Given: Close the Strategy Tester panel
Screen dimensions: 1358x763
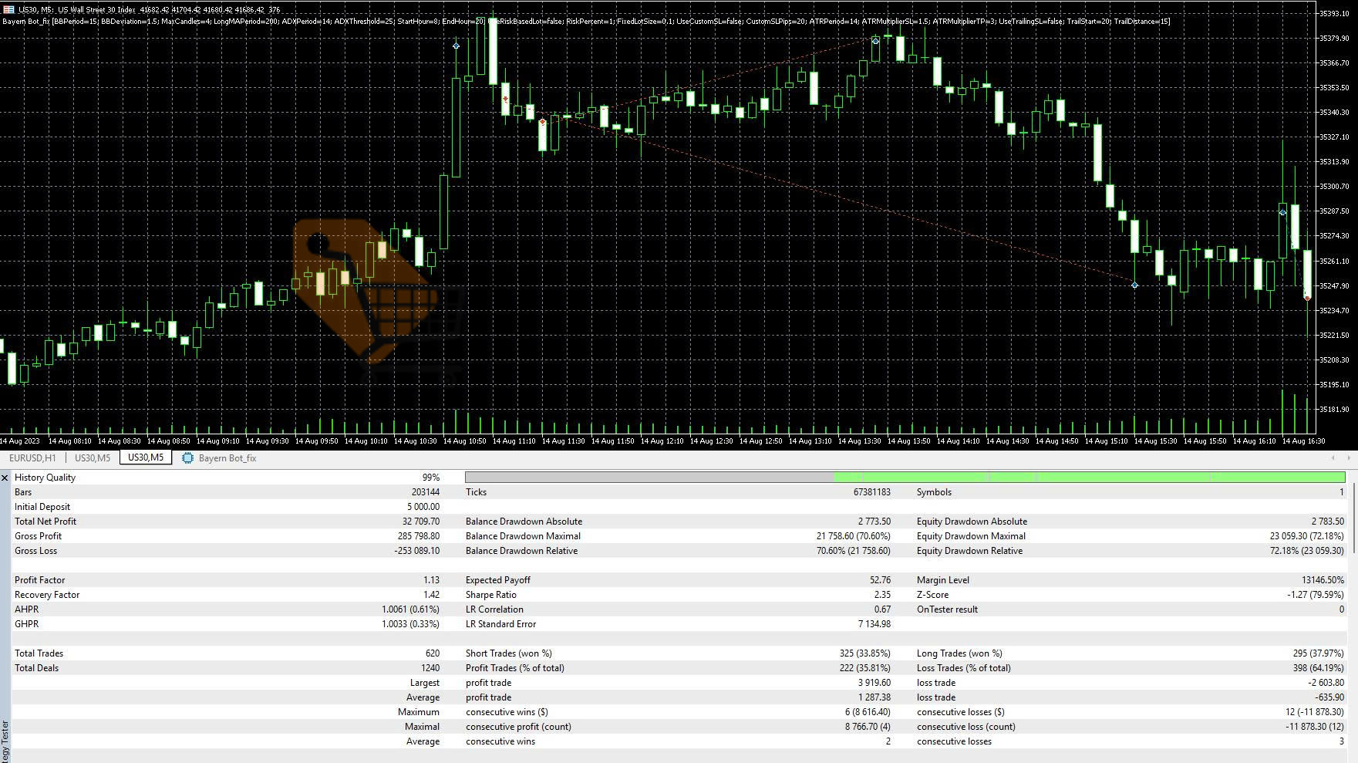Looking at the screenshot, I should [5, 478].
